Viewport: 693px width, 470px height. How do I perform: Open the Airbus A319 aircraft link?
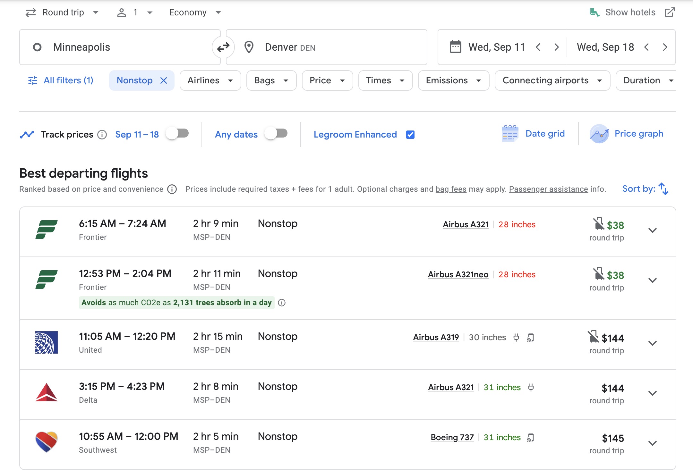pos(436,337)
